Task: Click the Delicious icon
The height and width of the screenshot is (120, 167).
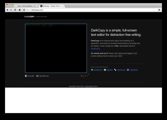Action: pos(115,70)
